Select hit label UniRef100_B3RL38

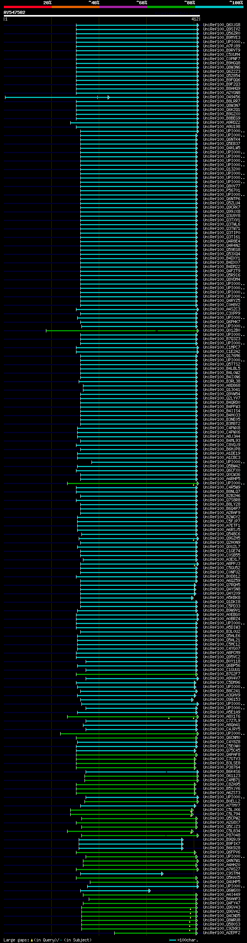[x=222, y=381]
